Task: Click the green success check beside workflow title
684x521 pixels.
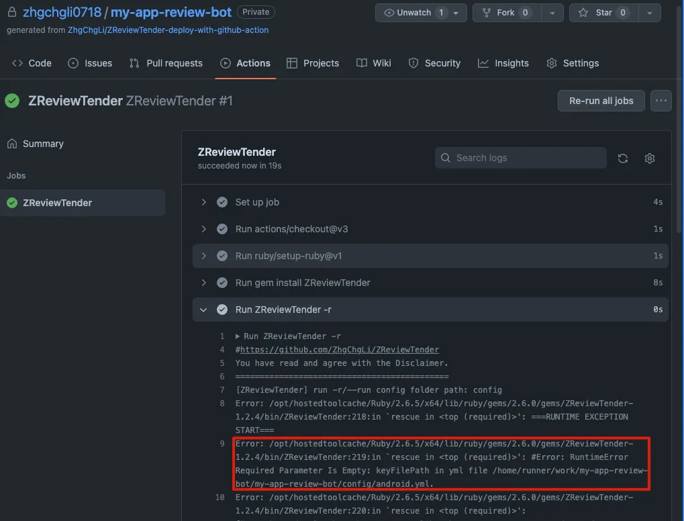Action: (12, 101)
